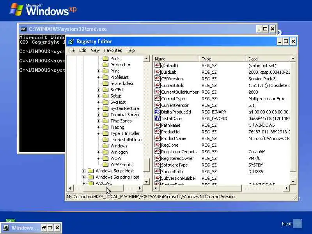Screen dimensions: 312x234
Task: Click the Windows key folder icon
Action: tap(105, 146)
